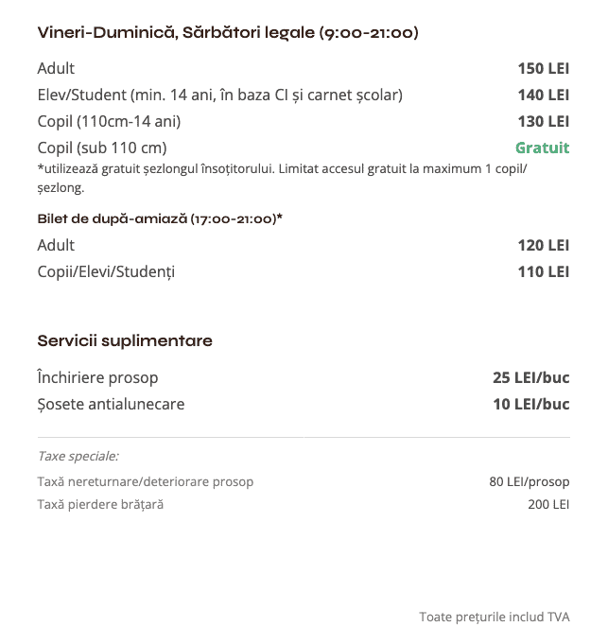Select the Închiriere prosop service label

tap(97, 377)
